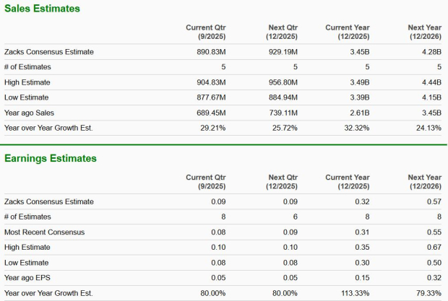
Task: Select the Next Year (12/2026) sales column header
Action: (423, 32)
